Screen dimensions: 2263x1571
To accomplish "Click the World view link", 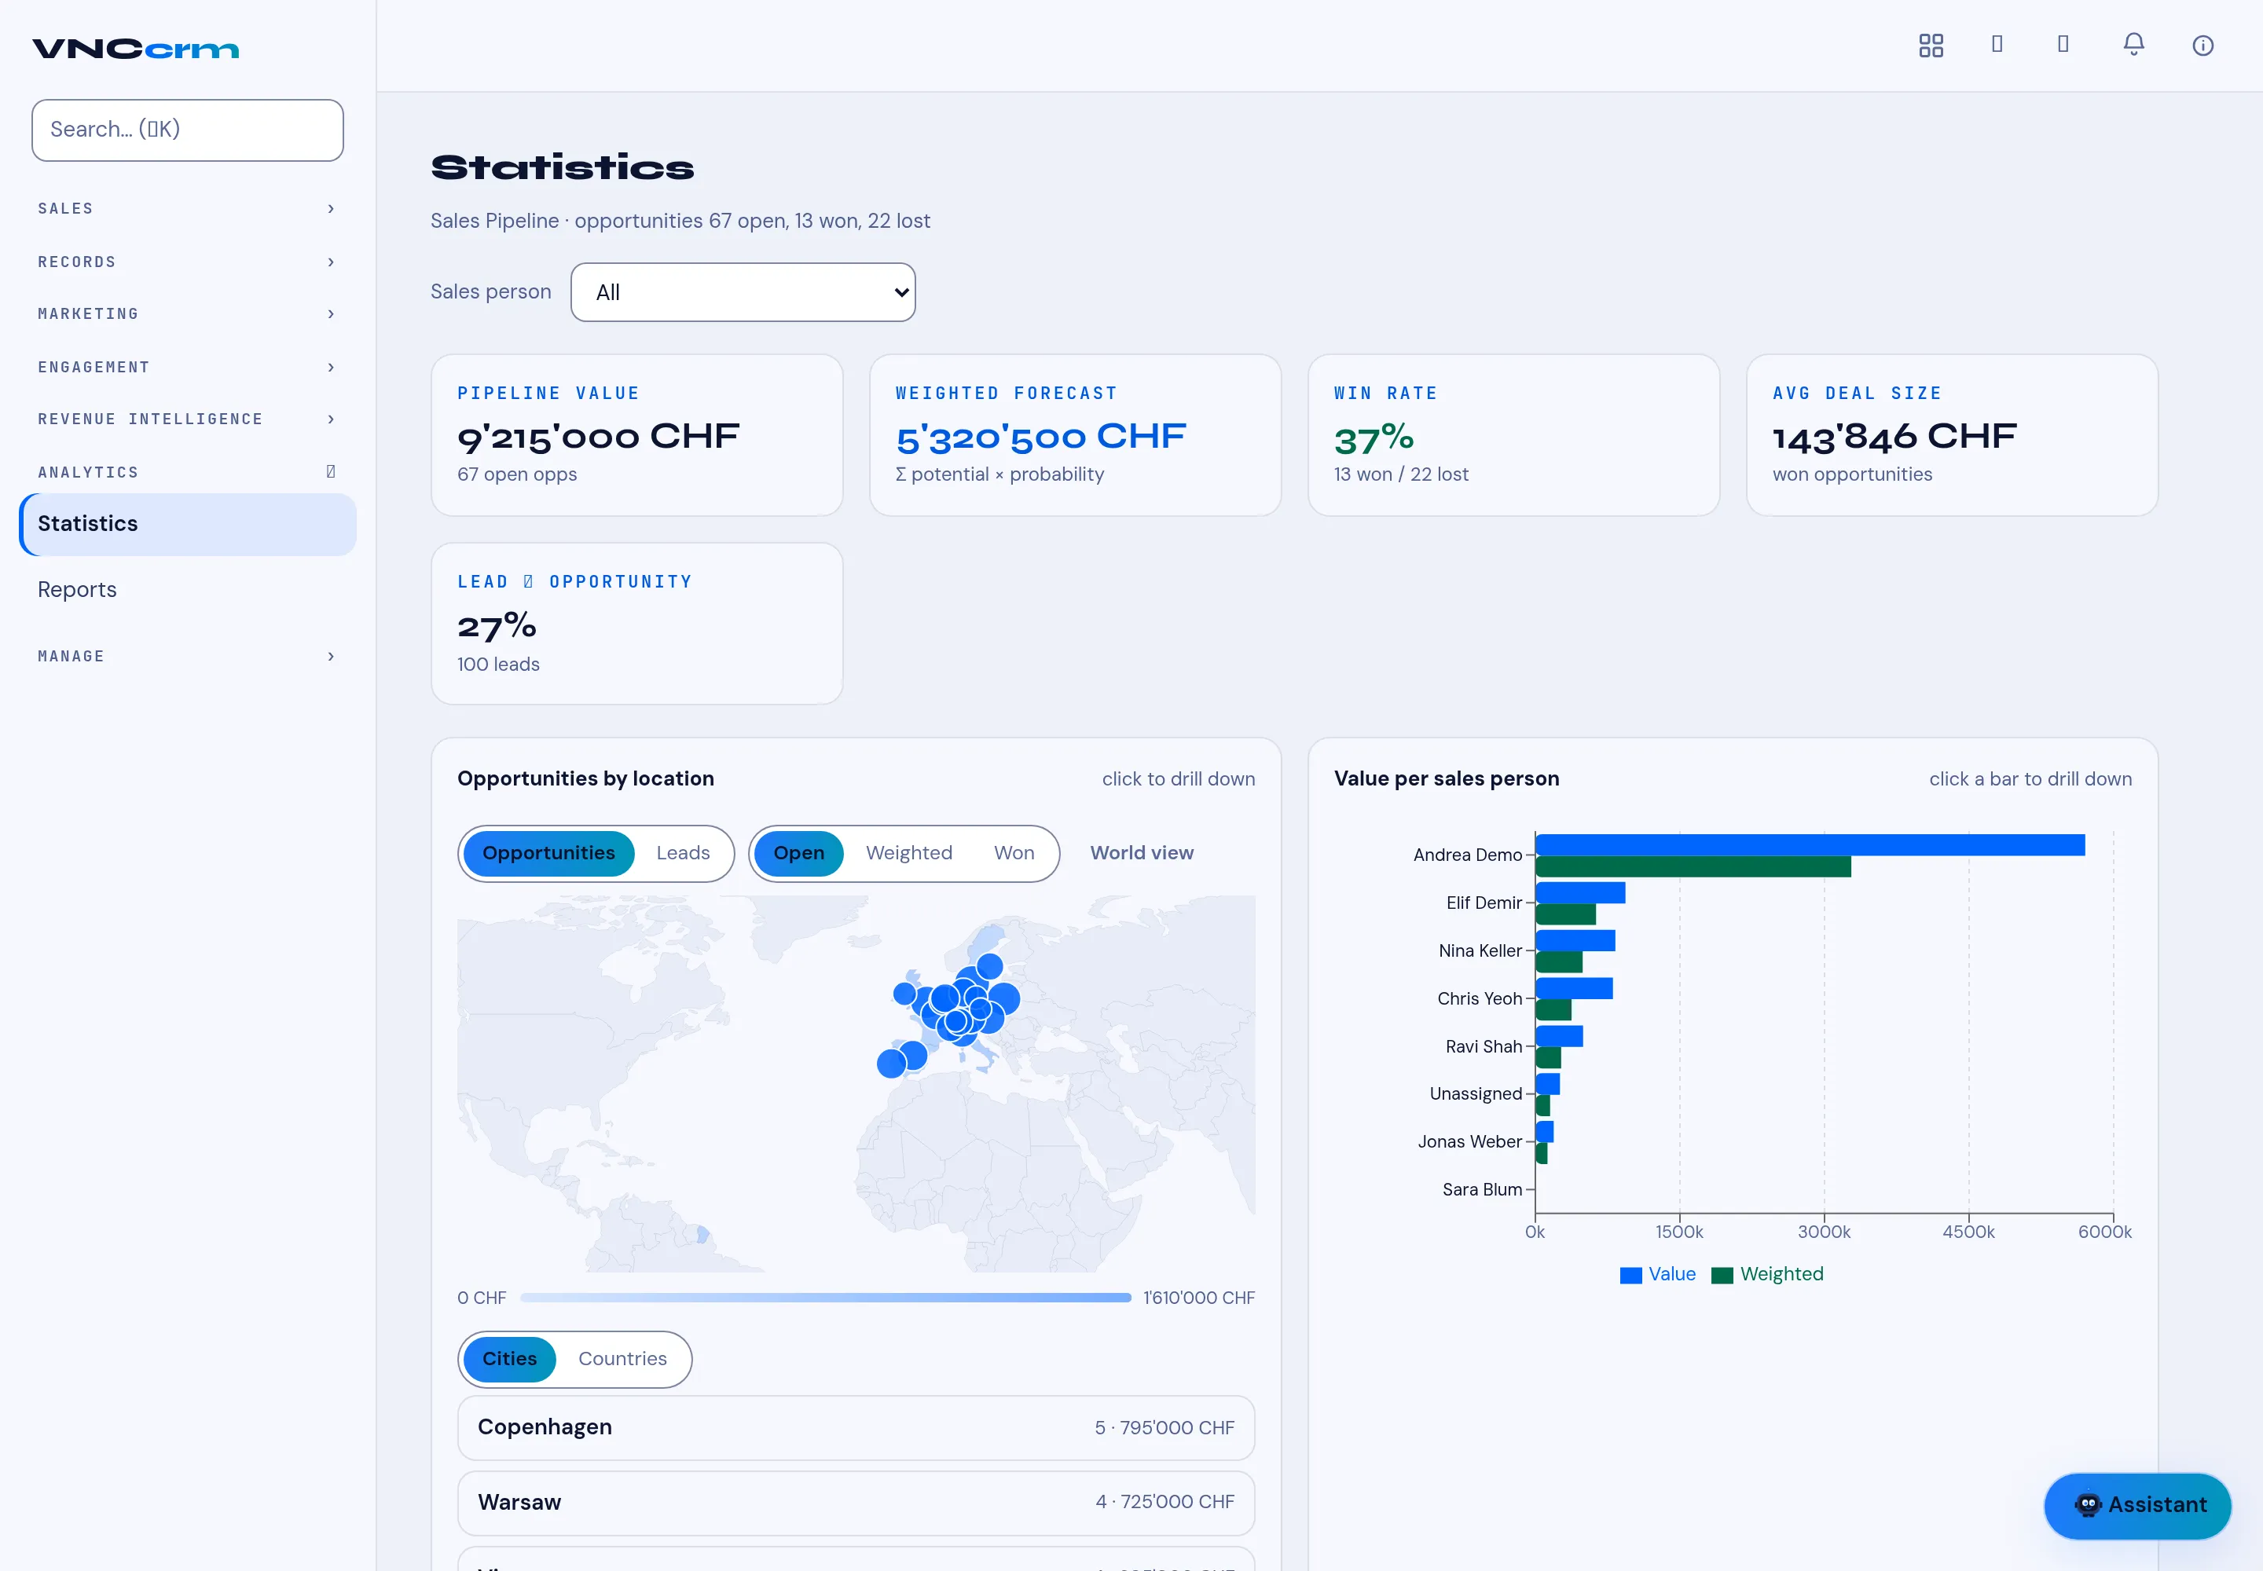I will tap(1142, 853).
